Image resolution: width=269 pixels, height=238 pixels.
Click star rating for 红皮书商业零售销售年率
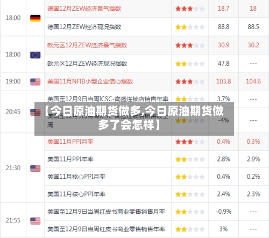tap(190, 229)
